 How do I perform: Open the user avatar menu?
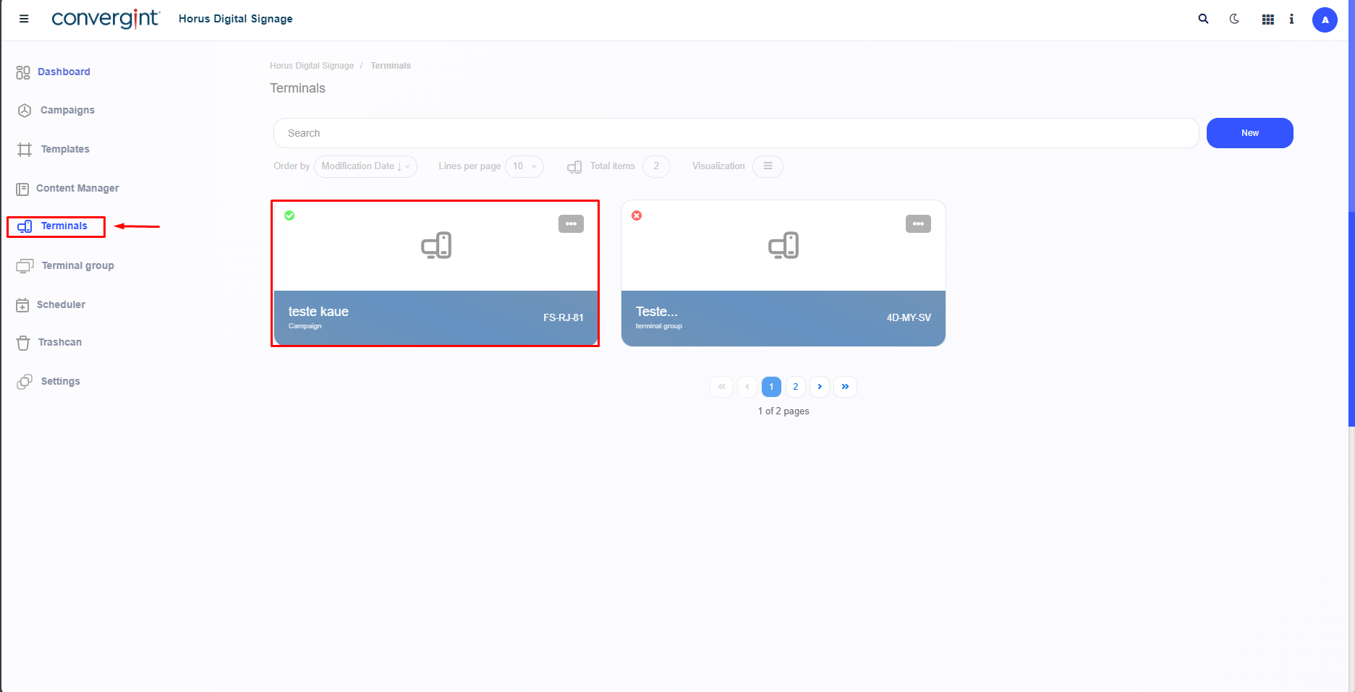[1324, 20]
